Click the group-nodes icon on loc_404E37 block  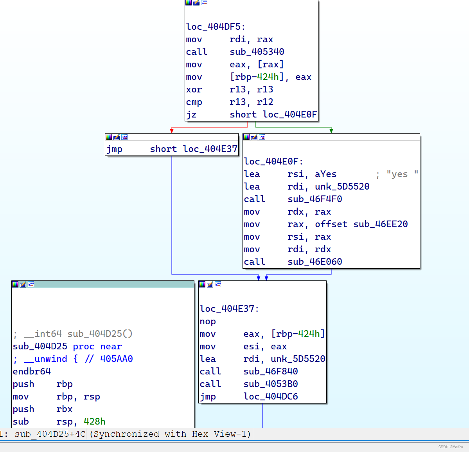tap(218, 284)
